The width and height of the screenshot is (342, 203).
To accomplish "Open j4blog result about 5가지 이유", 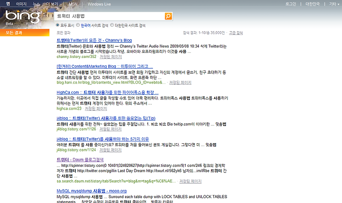I will click(103, 139).
